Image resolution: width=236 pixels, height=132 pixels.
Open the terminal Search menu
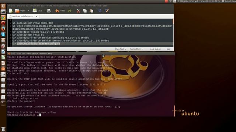[35, 54]
